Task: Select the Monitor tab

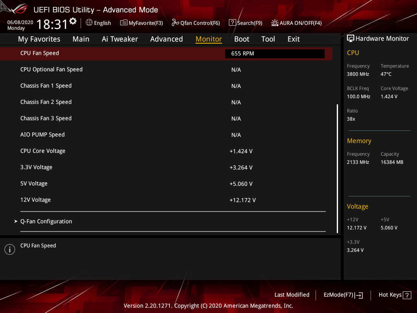Action: pyautogui.click(x=209, y=39)
